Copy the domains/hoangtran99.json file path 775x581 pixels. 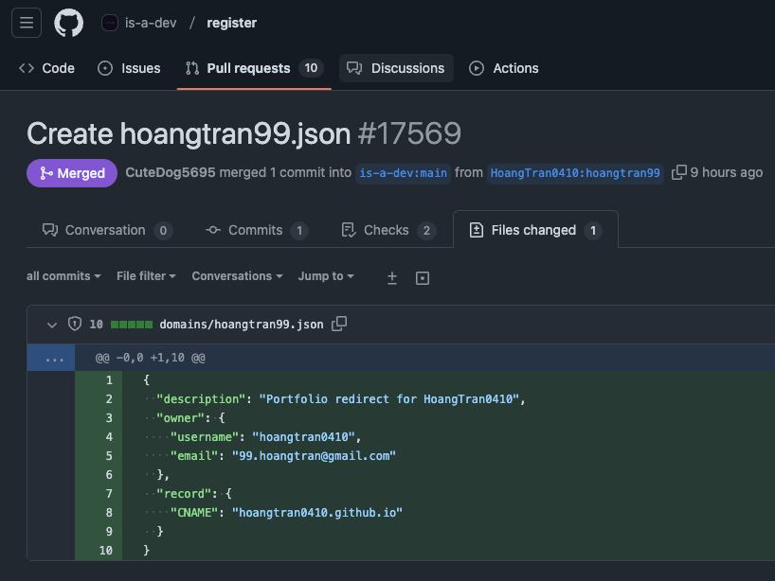pos(339,324)
